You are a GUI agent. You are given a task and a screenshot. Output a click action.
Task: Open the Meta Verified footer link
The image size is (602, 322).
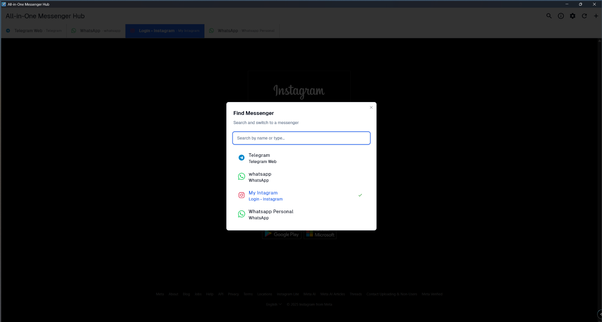point(432,294)
